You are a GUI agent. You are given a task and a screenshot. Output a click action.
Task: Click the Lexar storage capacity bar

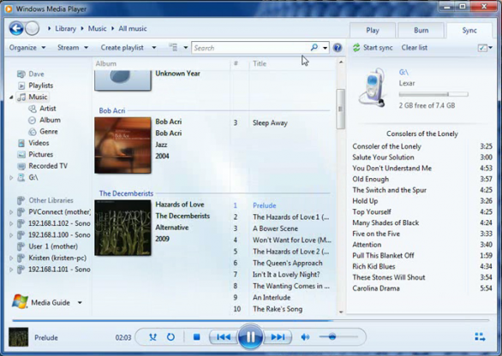(433, 94)
